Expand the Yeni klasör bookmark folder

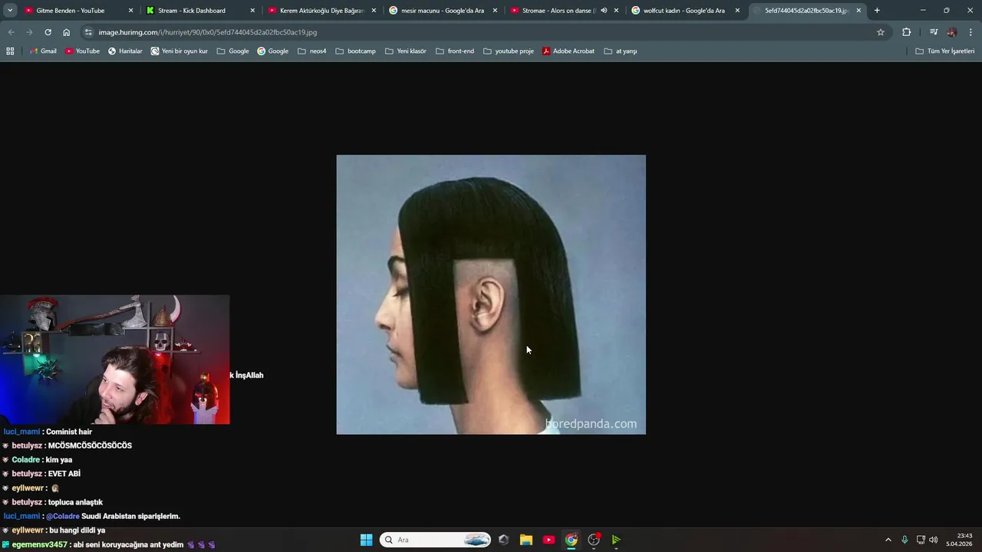click(405, 51)
